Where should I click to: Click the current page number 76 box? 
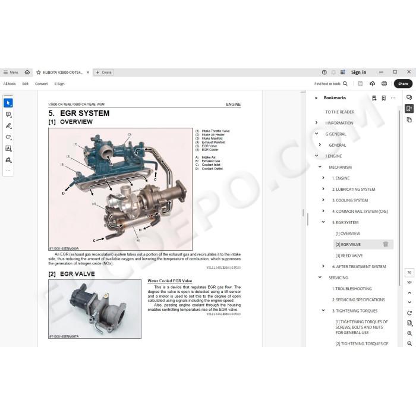(x=409, y=272)
